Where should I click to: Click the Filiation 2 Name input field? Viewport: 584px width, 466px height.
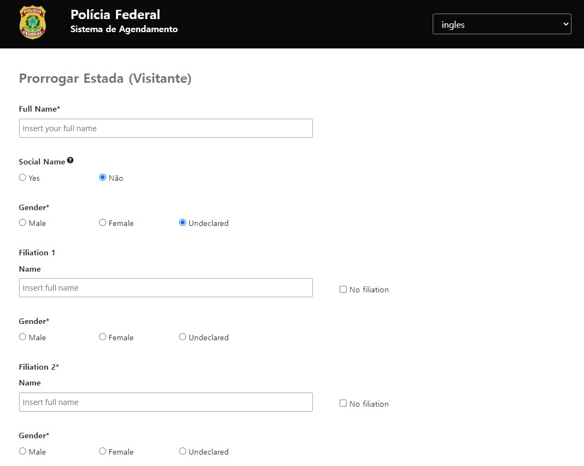166,402
